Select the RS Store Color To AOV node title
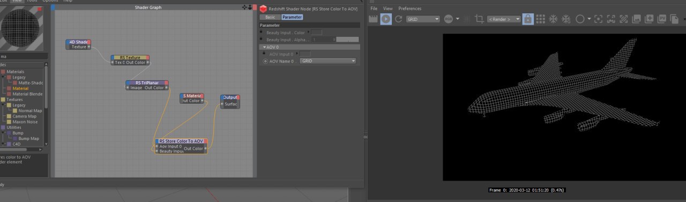The width and height of the screenshot is (686, 202). click(181, 141)
